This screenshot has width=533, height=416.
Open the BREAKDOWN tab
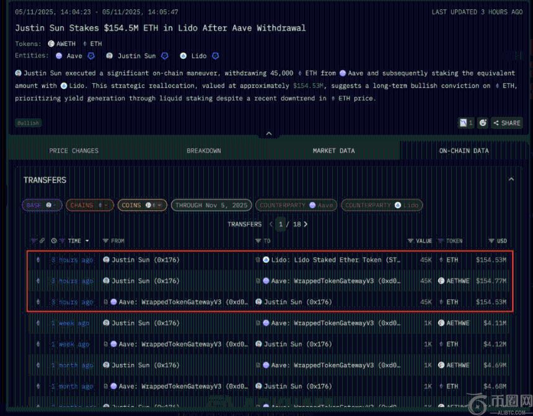point(204,151)
